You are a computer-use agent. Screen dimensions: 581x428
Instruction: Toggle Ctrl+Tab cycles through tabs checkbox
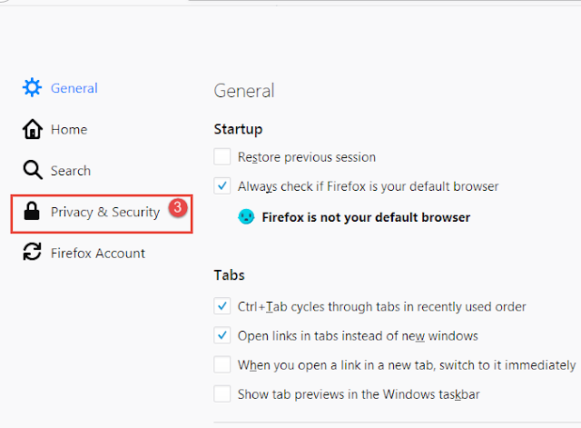pyautogui.click(x=222, y=306)
